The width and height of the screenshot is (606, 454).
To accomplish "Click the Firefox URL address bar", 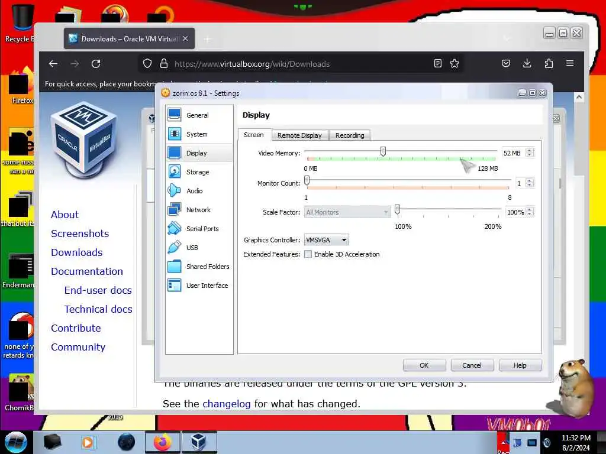I will pyautogui.click(x=301, y=64).
